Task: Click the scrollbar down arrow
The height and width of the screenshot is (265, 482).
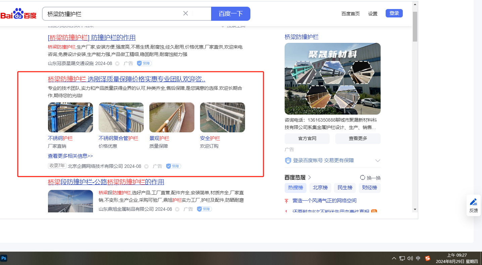Action: [415, 209]
